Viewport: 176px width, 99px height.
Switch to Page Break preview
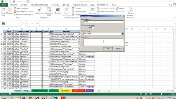coord(150,94)
